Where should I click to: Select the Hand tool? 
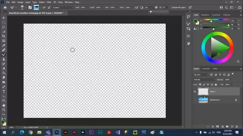[x=4, y=105]
